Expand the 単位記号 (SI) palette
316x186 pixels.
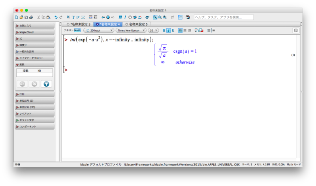point(35,101)
